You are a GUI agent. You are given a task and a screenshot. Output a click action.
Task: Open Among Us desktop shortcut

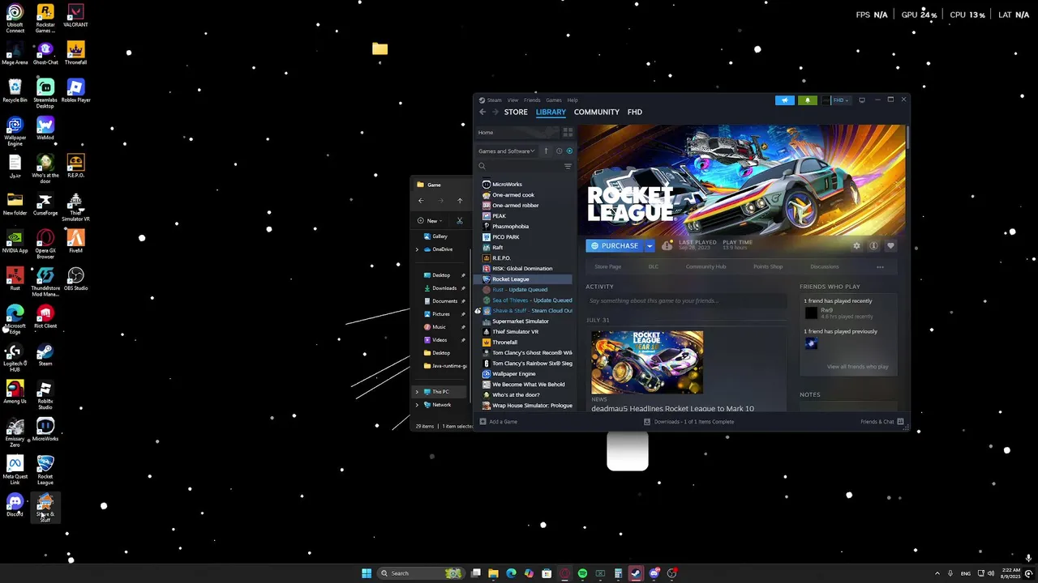pos(15,393)
